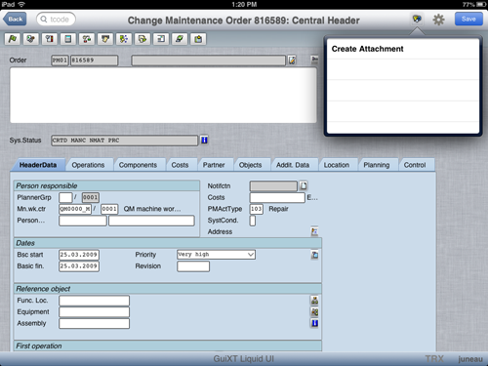Click the gears icon next to green flag
The image size is (488, 366).
tap(31, 39)
